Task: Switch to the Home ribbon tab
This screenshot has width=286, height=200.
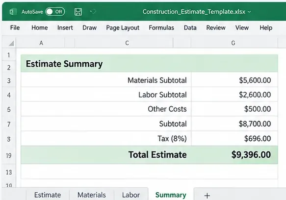Action: [40, 28]
